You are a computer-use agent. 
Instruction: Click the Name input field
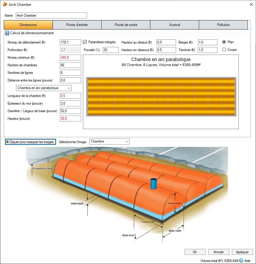(x=51, y=15)
